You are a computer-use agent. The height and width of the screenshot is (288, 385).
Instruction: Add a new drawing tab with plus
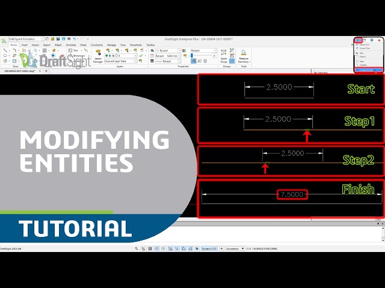click(46, 71)
